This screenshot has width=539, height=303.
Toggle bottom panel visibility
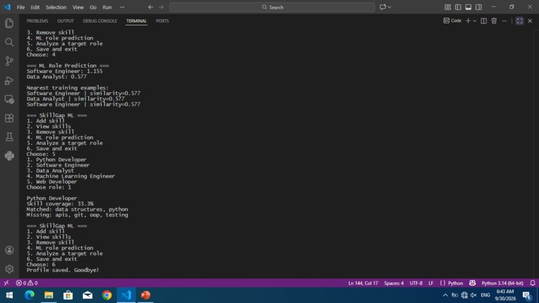pyautogui.click(x=468, y=7)
